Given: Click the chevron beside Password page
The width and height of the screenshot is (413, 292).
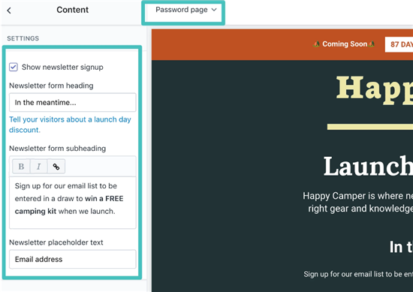Looking at the screenshot, I should pos(214,10).
